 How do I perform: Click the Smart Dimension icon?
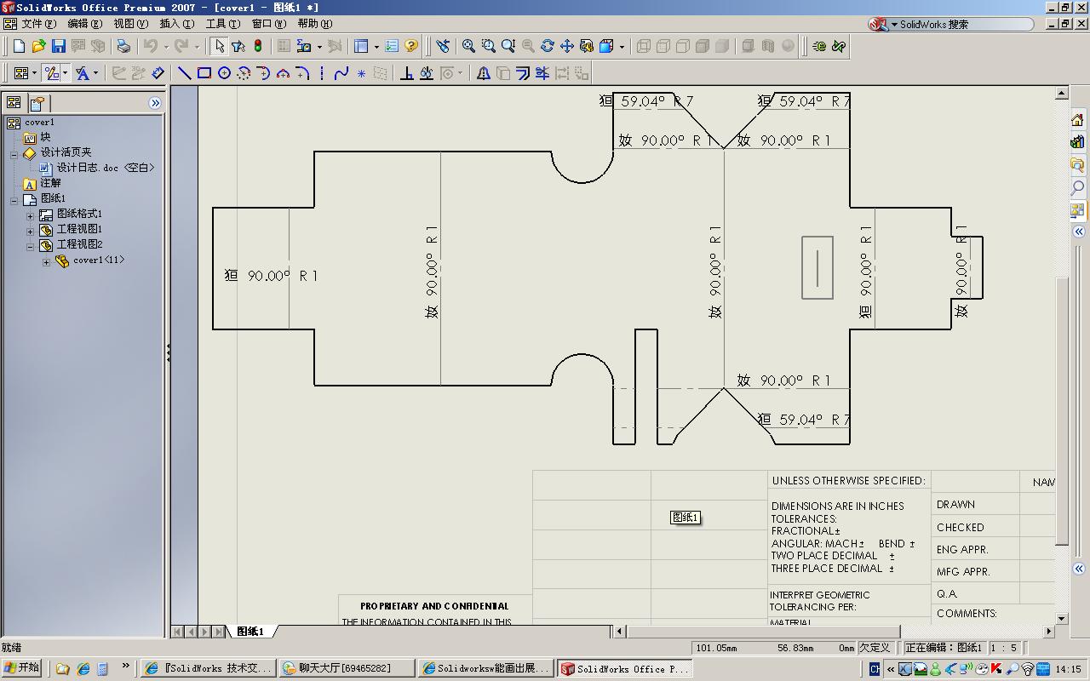pyautogui.click(x=158, y=73)
